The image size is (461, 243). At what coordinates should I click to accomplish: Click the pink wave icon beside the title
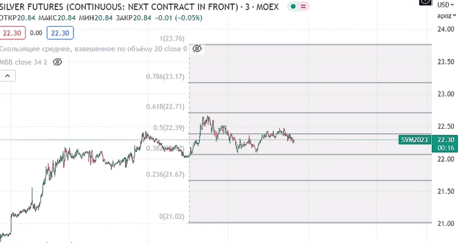click(303, 7)
